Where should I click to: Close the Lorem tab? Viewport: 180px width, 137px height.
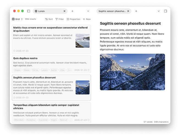click(65, 11)
